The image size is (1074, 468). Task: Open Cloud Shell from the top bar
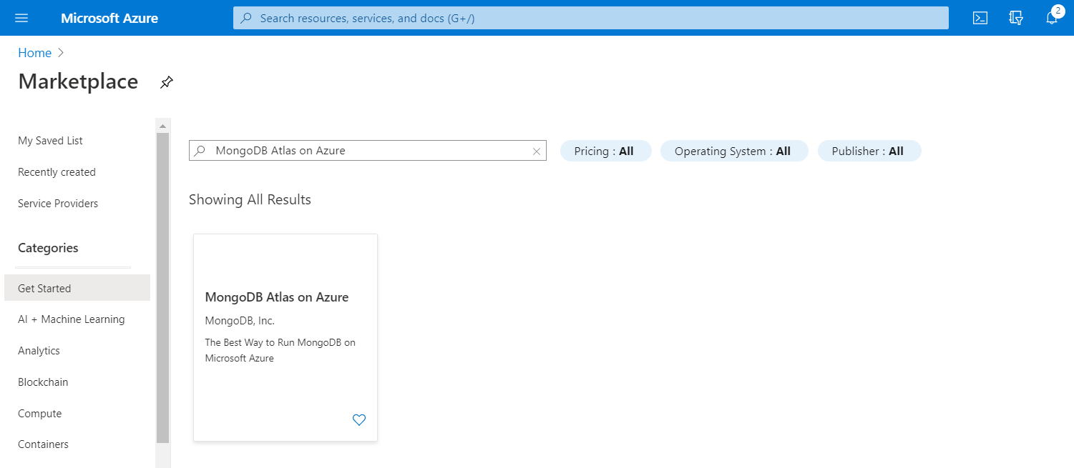[980, 18]
